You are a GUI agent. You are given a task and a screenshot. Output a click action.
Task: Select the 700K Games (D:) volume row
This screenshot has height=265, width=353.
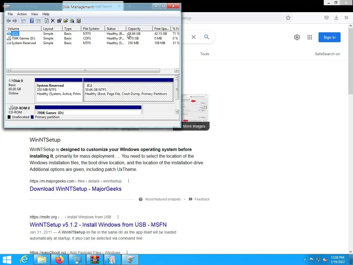pyautogui.click(x=93, y=38)
